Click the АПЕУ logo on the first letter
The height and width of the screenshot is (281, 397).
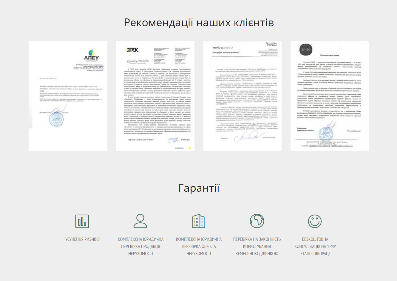(x=91, y=55)
